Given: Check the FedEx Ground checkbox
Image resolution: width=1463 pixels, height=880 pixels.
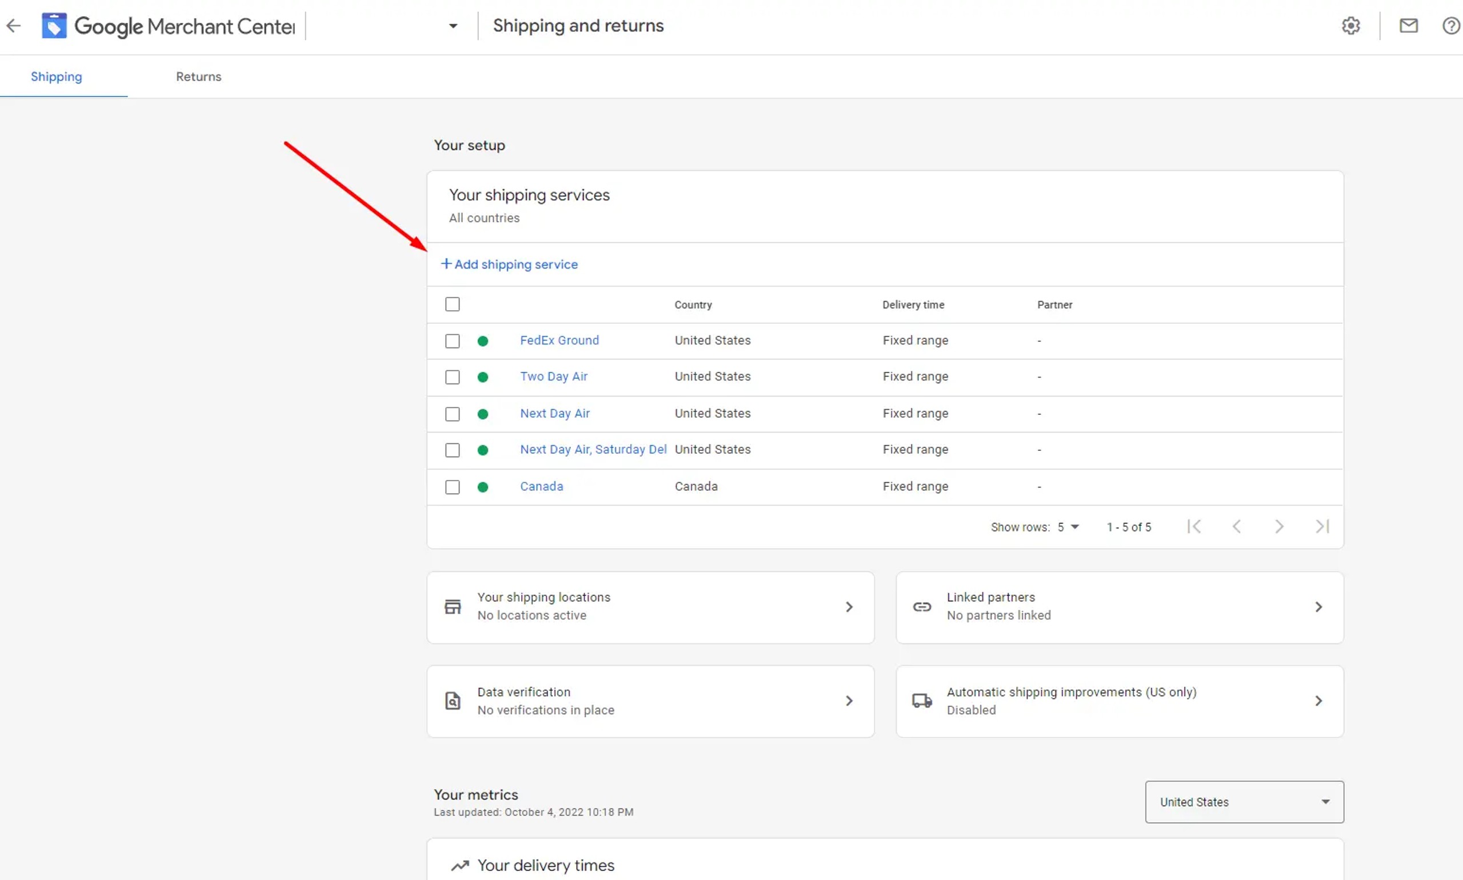Looking at the screenshot, I should click(453, 341).
